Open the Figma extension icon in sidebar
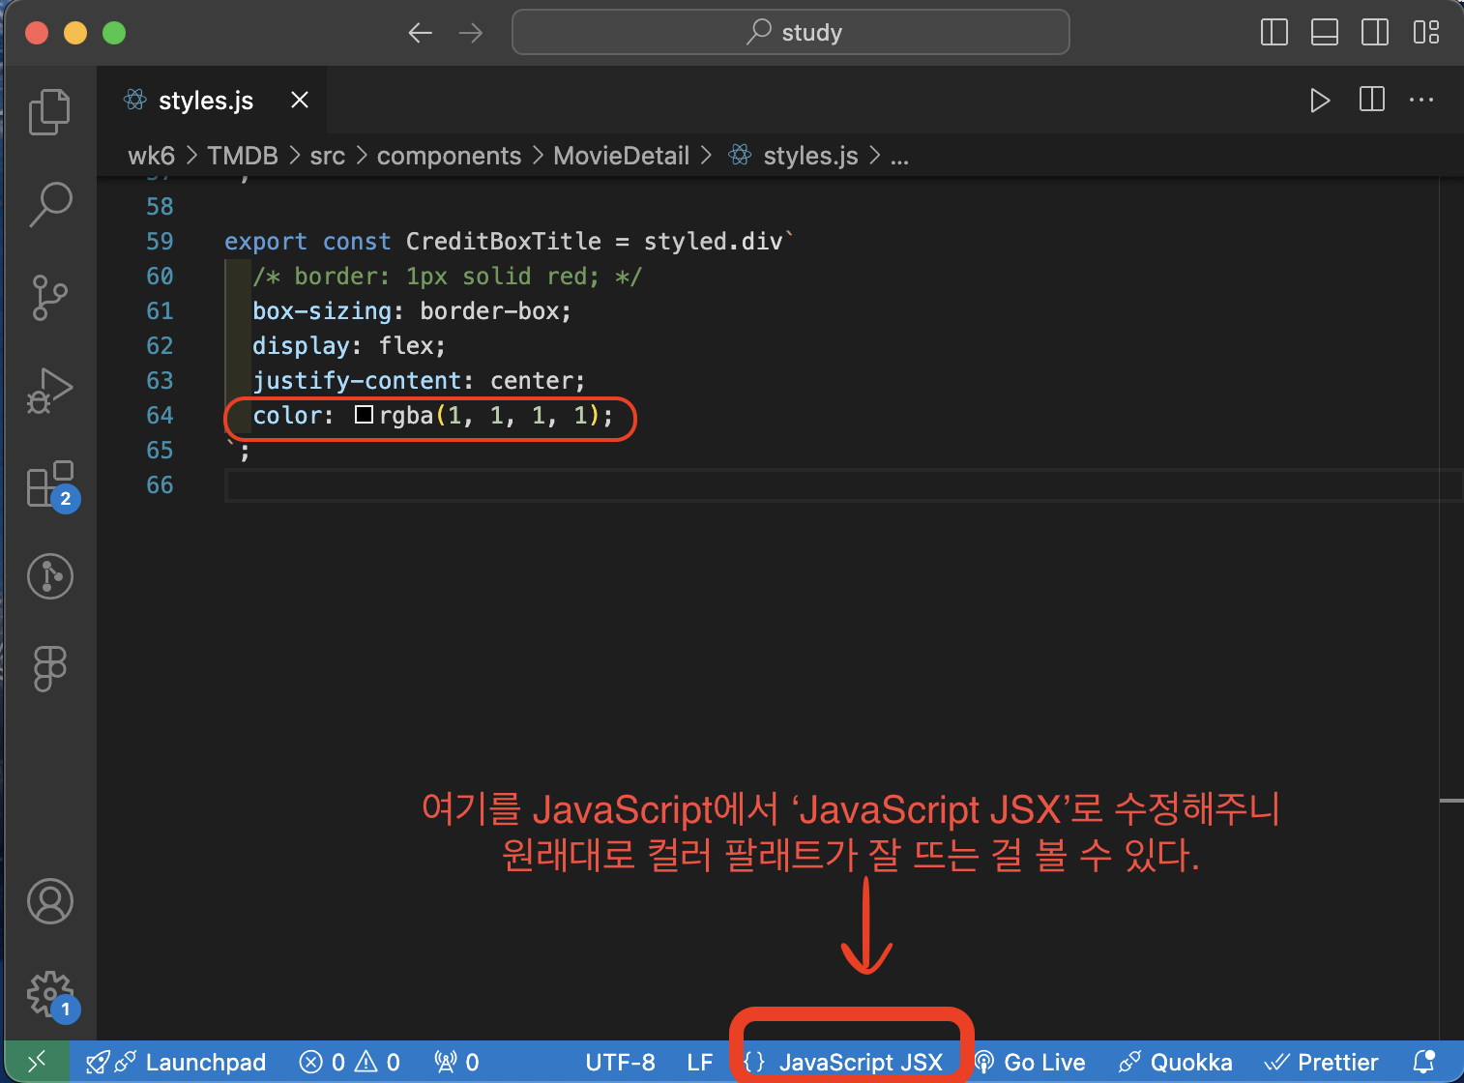 pos(49,668)
